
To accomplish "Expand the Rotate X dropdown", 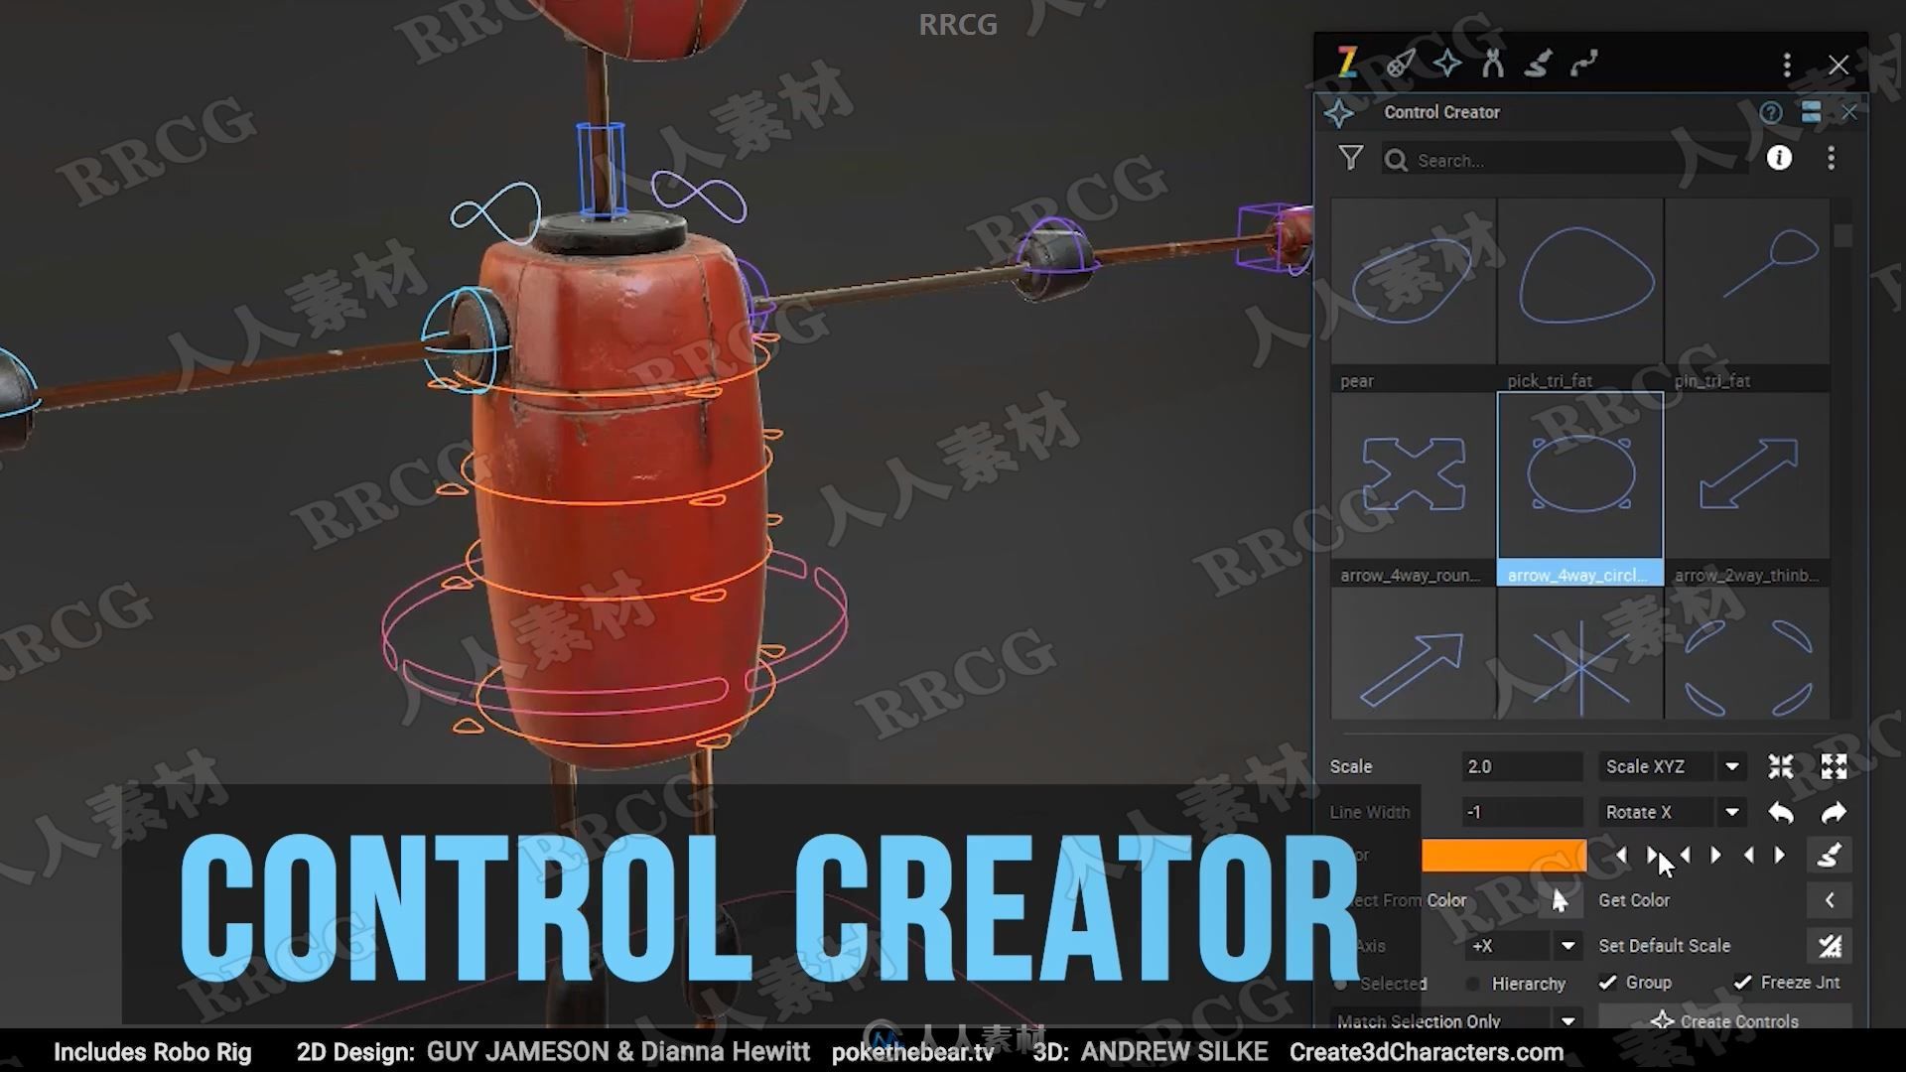I will [1732, 812].
